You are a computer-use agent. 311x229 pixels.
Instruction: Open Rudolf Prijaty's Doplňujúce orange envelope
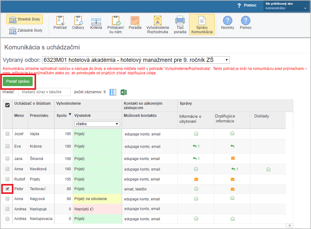pos(233,179)
